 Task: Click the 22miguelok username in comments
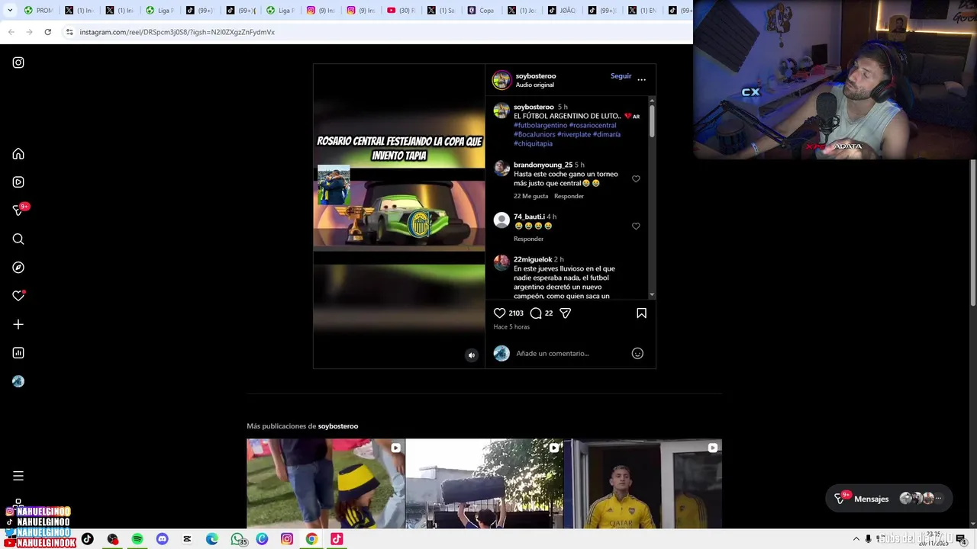click(x=533, y=259)
